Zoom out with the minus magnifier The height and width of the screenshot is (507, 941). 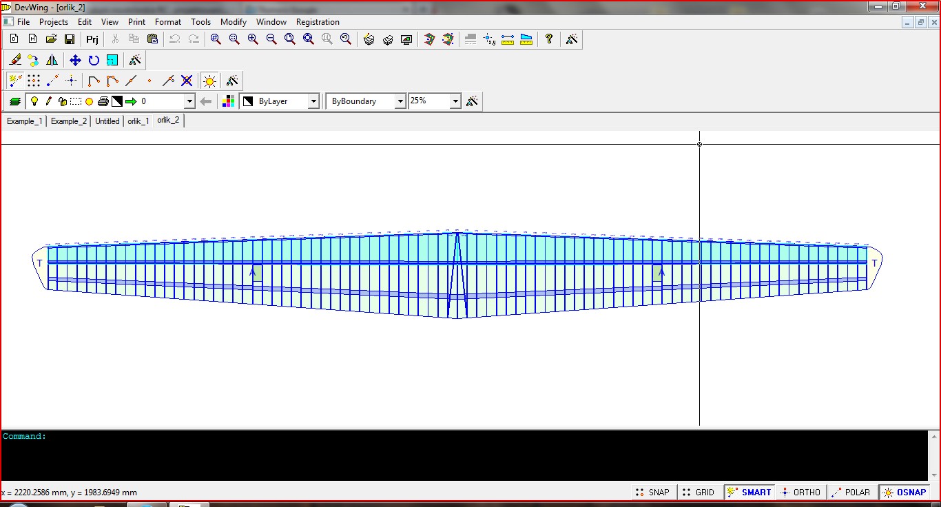click(271, 39)
